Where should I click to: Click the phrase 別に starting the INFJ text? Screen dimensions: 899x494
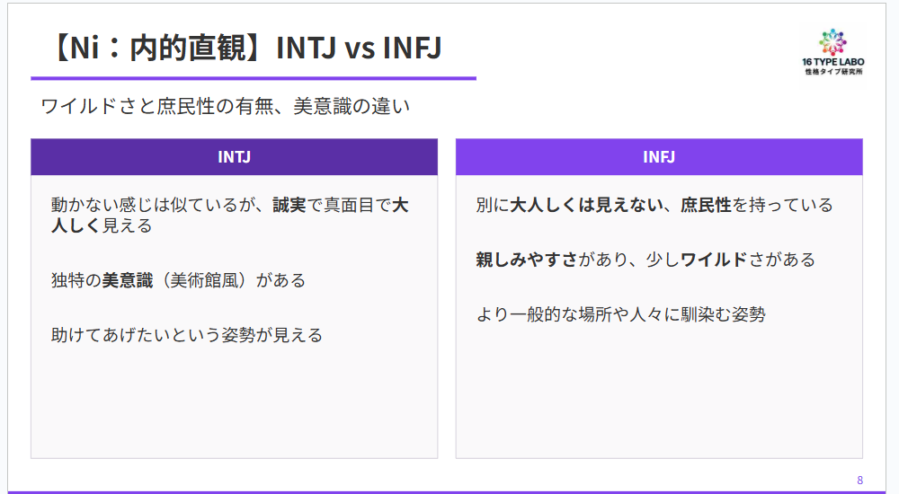pos(493,206)
